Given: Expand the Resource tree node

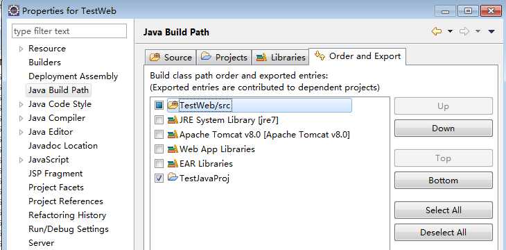Looking at the screenshot, I should [x=21, y=49].
